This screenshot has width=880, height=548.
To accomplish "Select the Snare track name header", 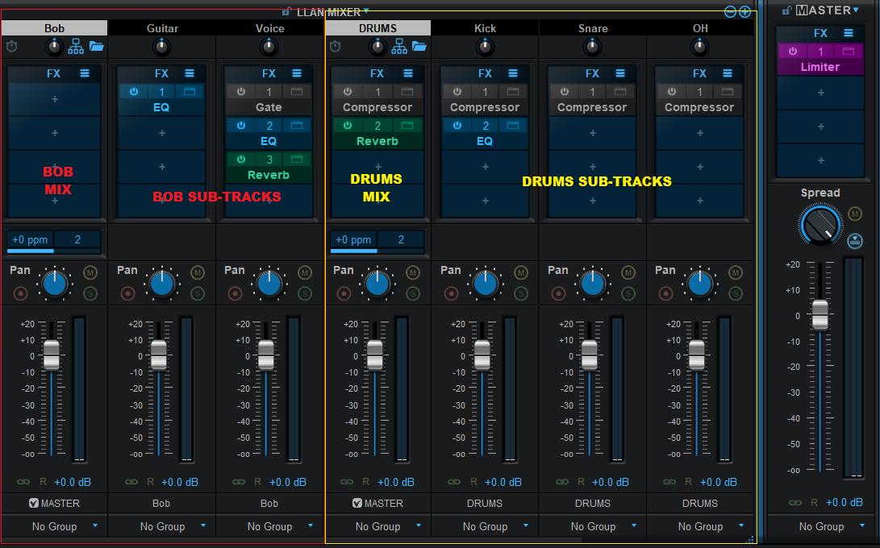I will tap(592, 28).
